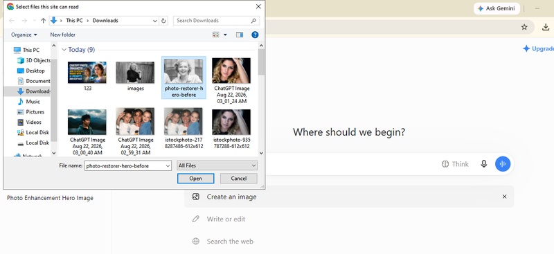Open the File name dropdown arrow

coord(168,165)
